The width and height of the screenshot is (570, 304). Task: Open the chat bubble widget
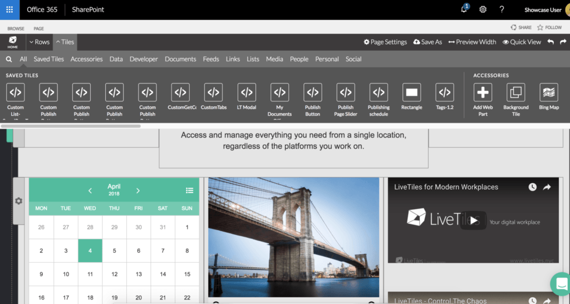[x=561, y=283]
